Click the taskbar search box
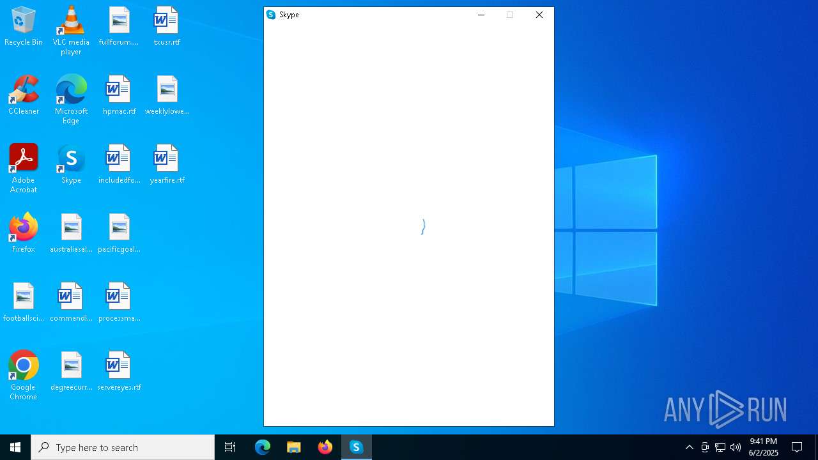 [123, 447]
